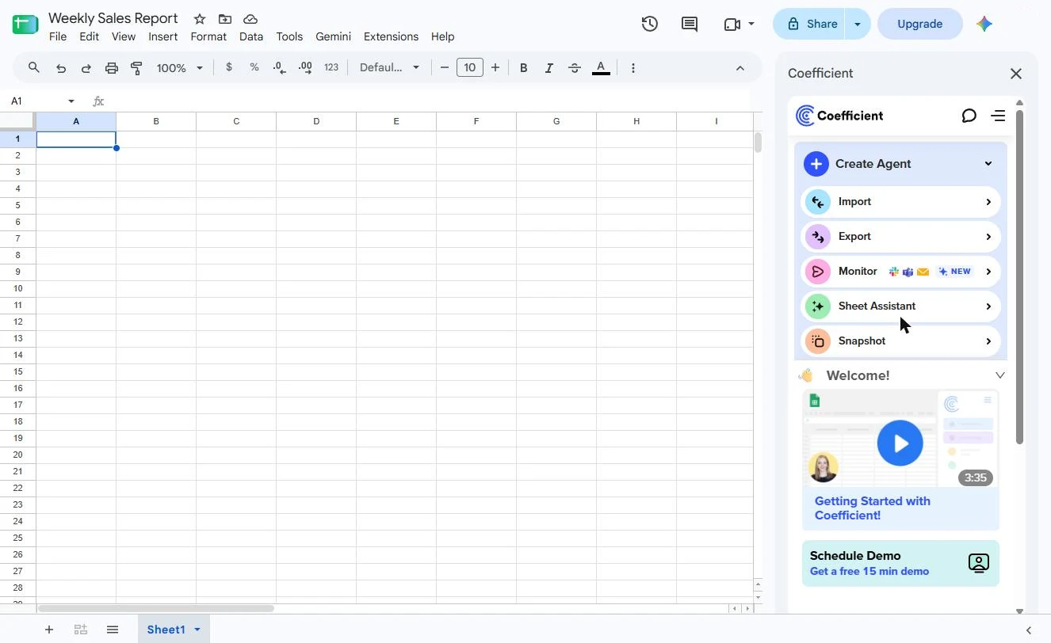
Task: Play the Getting Started video
Action: click(900, 443)
